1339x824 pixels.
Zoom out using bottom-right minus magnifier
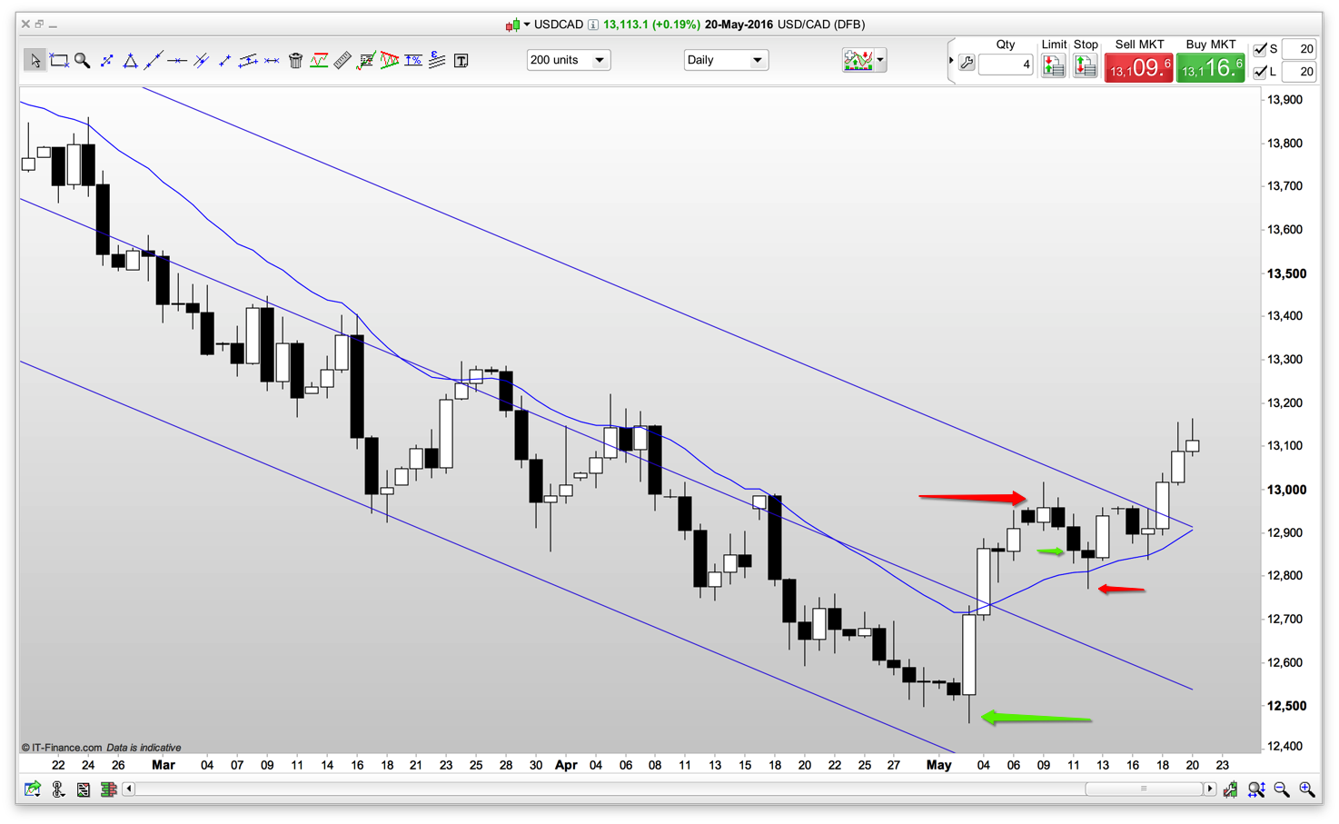1282,789
